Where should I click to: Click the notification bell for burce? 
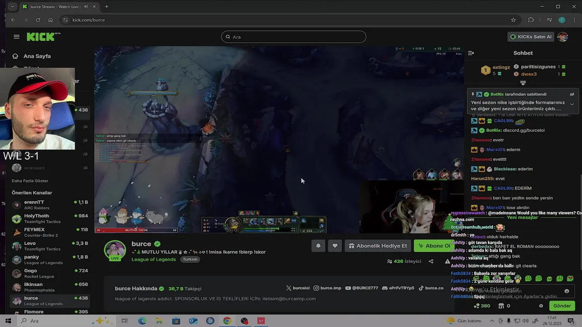point(318,246)
